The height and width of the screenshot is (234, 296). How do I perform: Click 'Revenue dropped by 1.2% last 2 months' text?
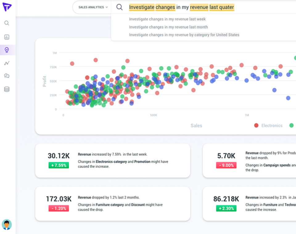109,197
